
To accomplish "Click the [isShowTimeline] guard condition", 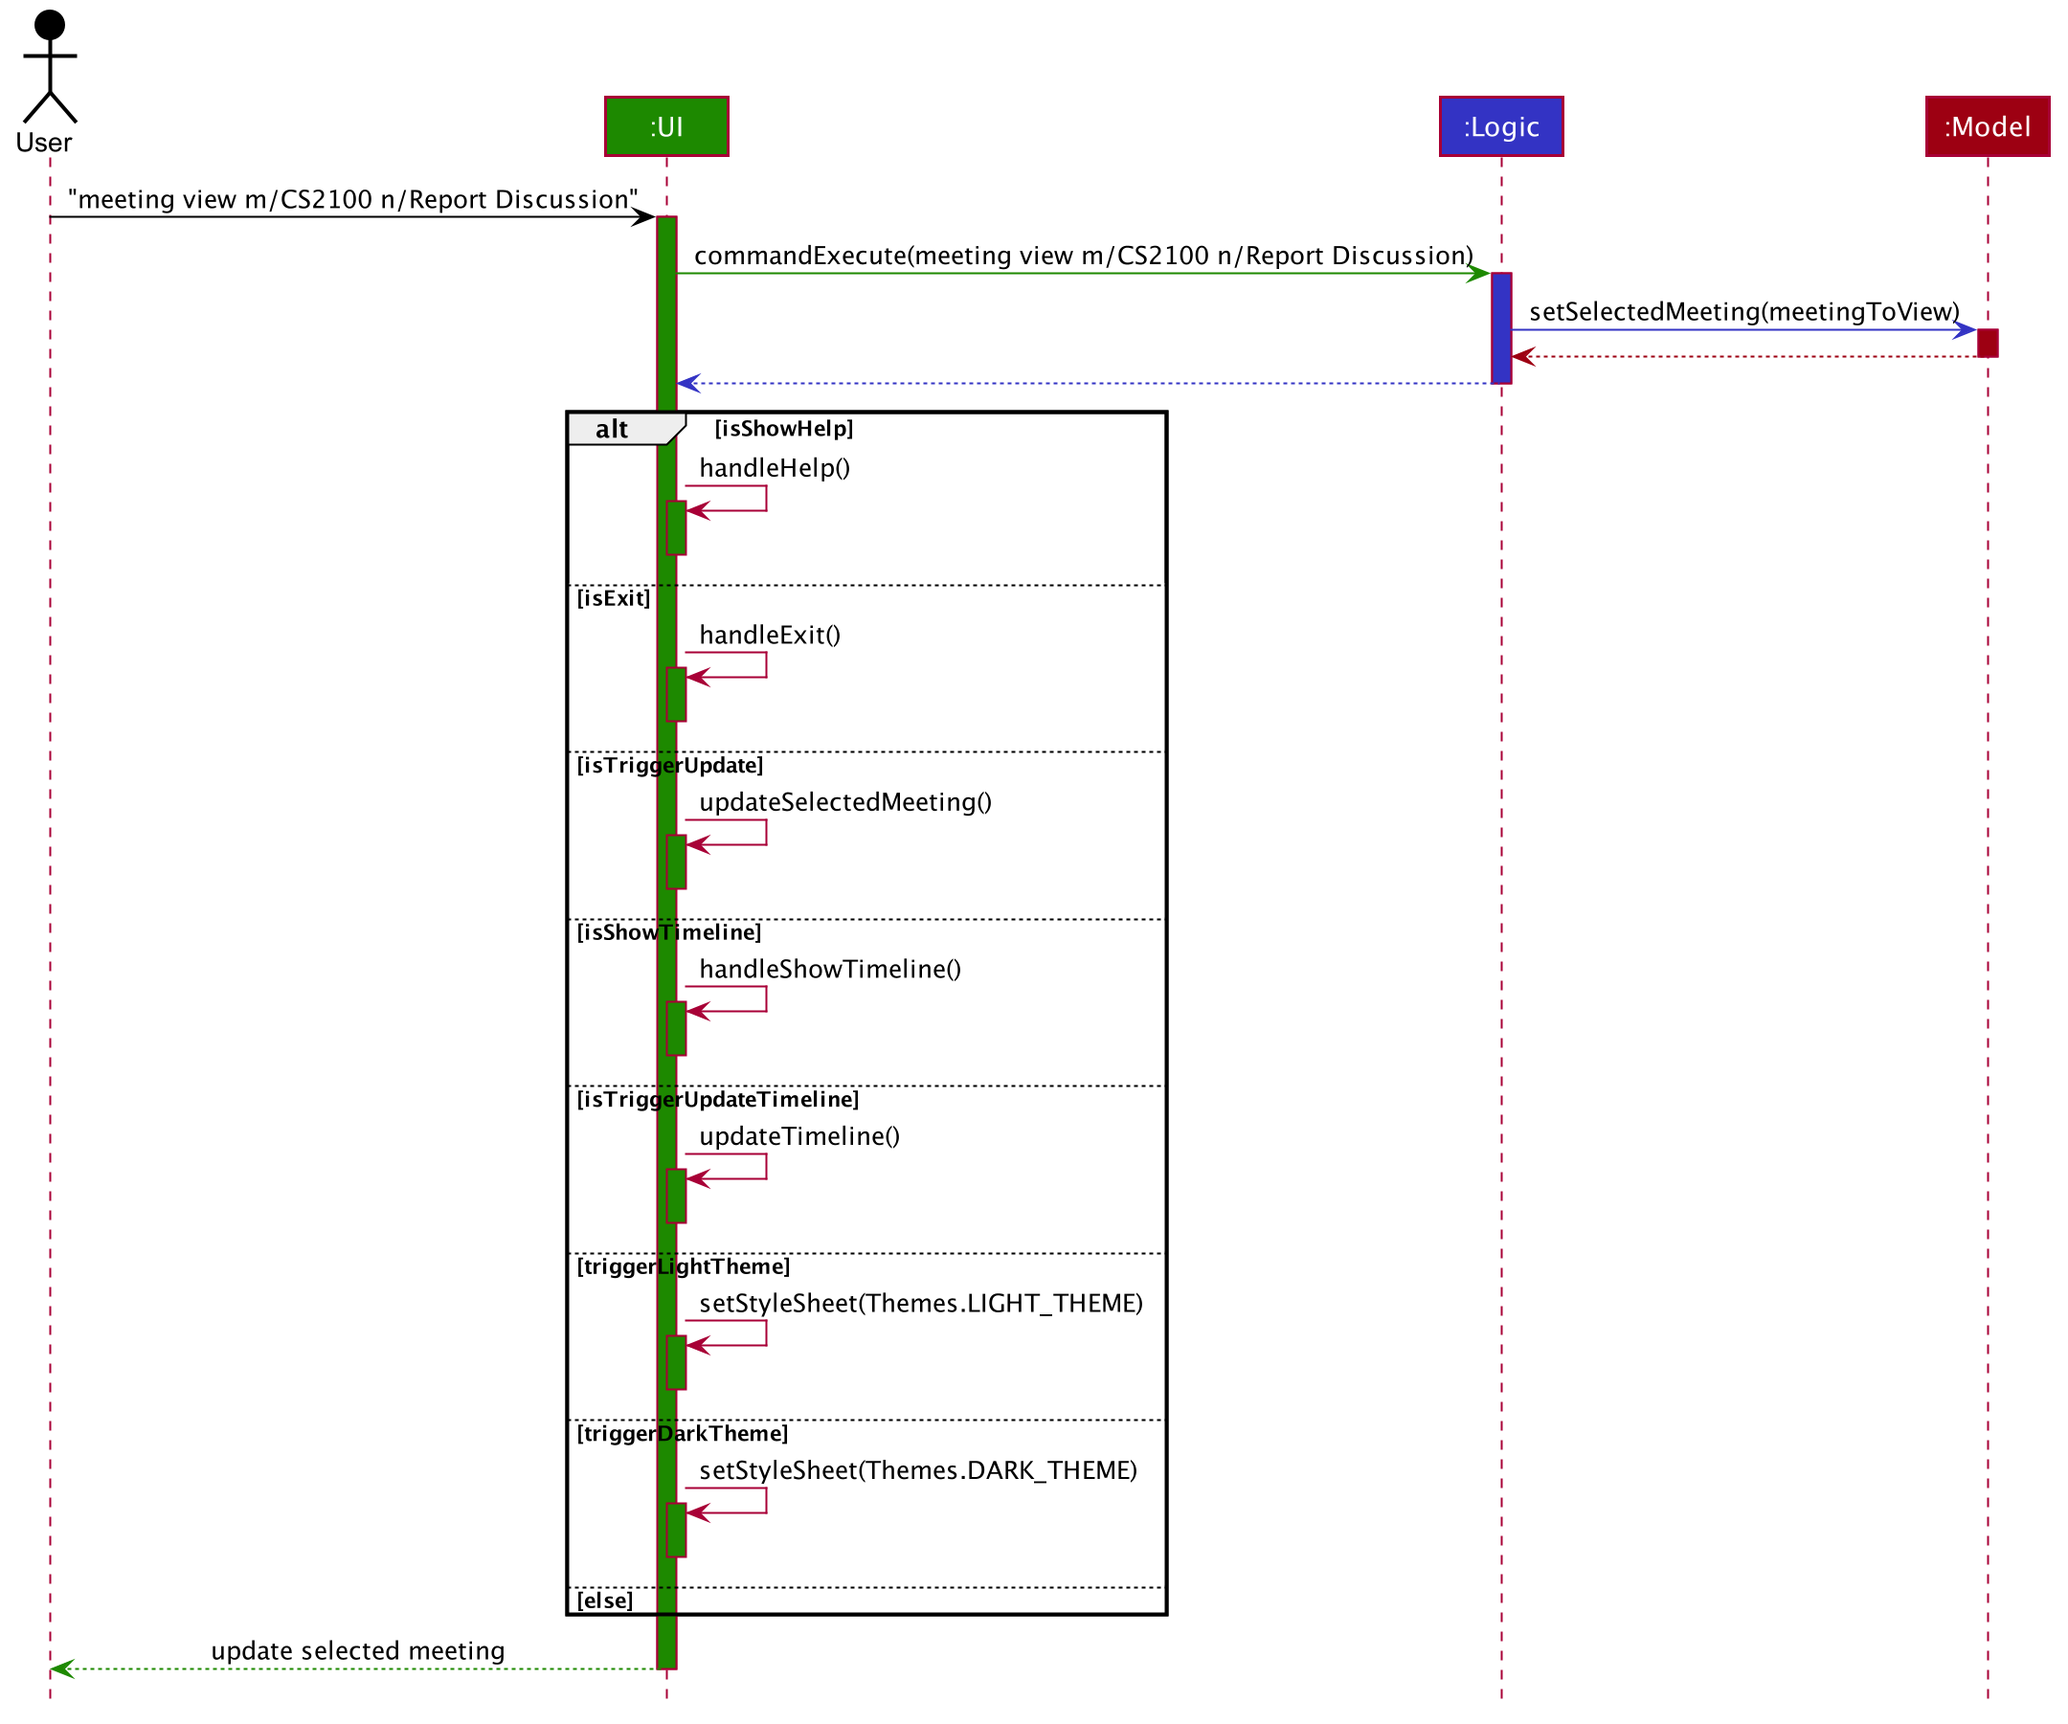I will (668, 932).
